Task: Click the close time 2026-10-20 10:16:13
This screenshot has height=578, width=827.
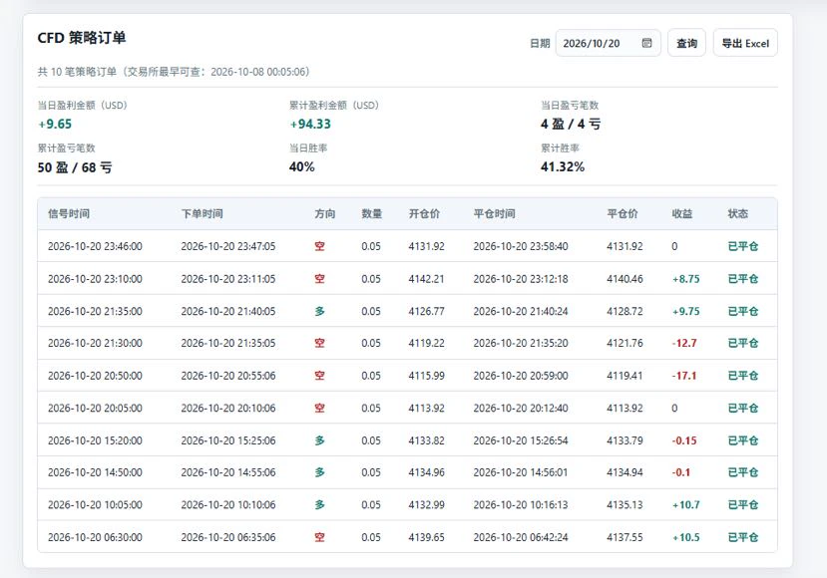Action: point(521,505)
